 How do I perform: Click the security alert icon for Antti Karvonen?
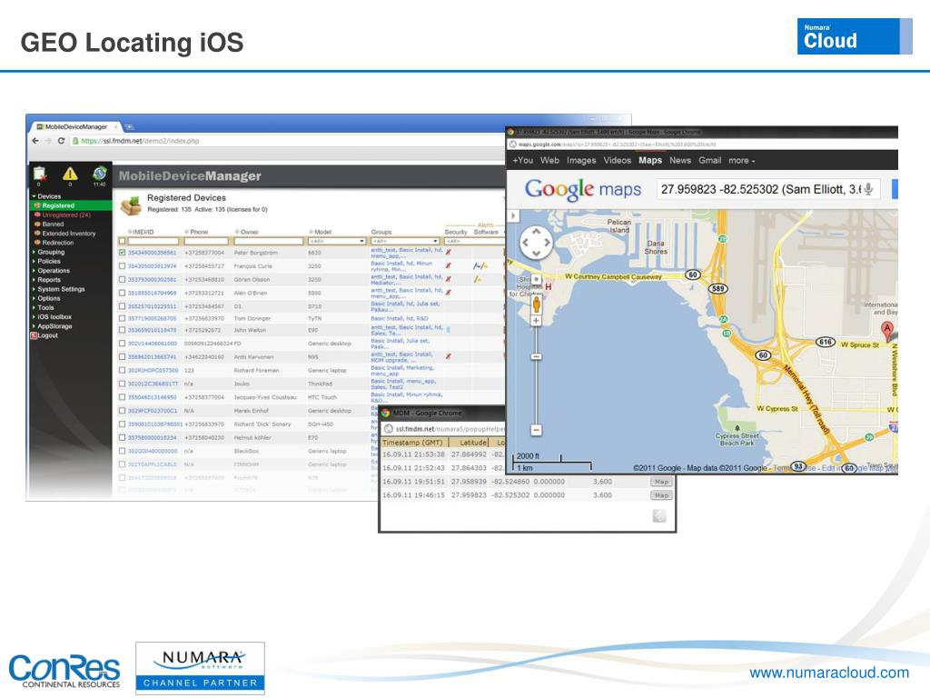coord(449,356)
